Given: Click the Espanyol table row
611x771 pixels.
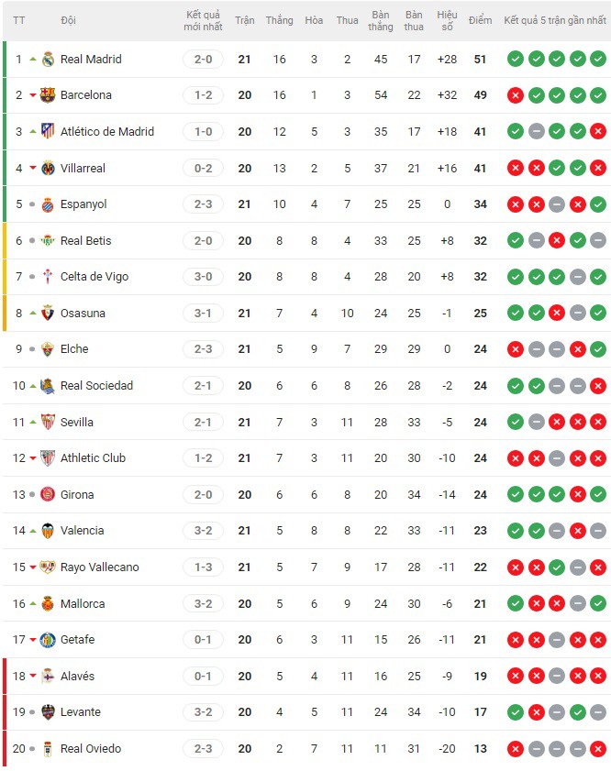Looking at the screenshot, I should 275,204.
